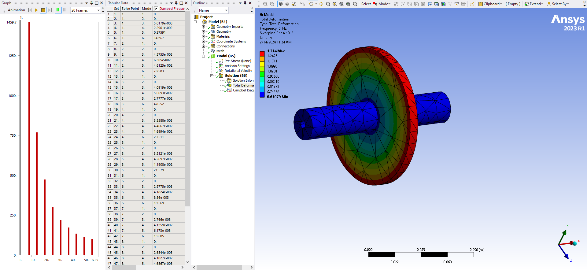Select Pre-Stress (None) item
Screen dimensions: 587x270
238,61
